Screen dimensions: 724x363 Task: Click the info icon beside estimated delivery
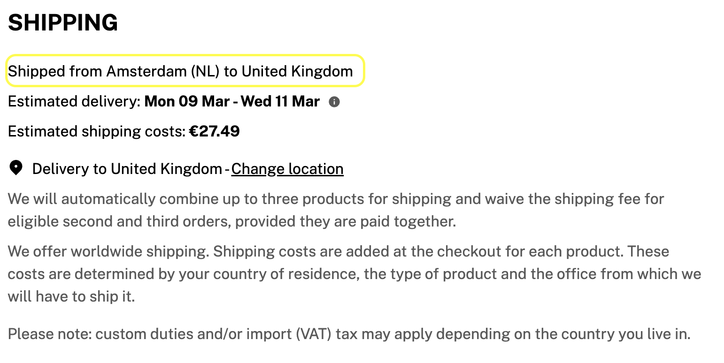[334, 102]
